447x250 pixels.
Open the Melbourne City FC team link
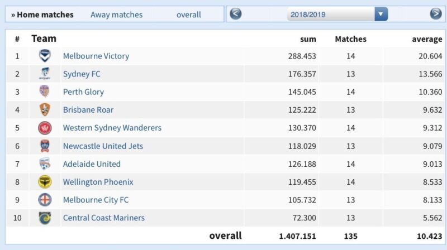96,200
